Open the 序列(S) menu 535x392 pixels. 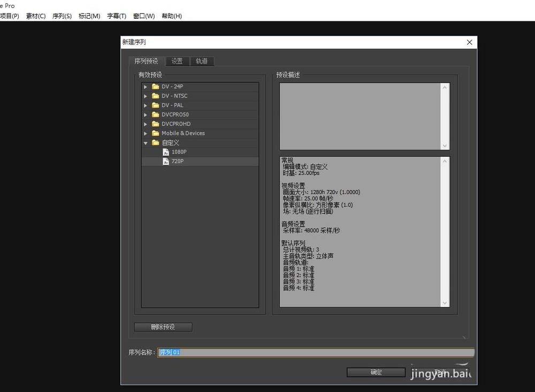coord(62,16)
